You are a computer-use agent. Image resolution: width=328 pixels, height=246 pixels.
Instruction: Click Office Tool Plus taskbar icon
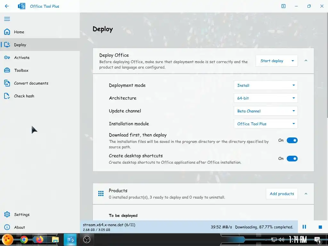(x=70, y=240)
